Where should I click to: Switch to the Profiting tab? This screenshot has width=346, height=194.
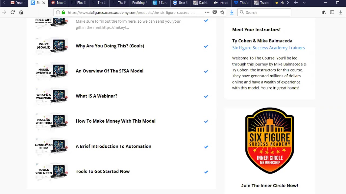pyautogui.click(x=139, y=3)
